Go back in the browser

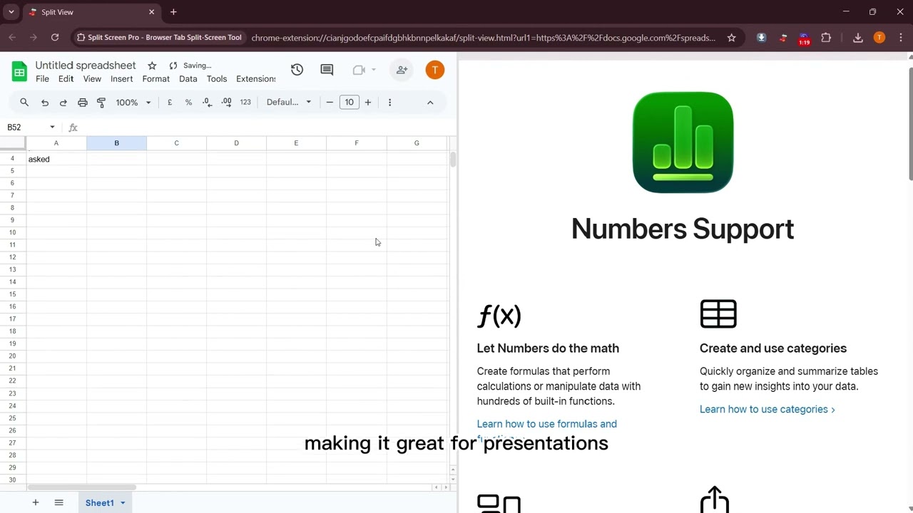(x=13, y=38)
